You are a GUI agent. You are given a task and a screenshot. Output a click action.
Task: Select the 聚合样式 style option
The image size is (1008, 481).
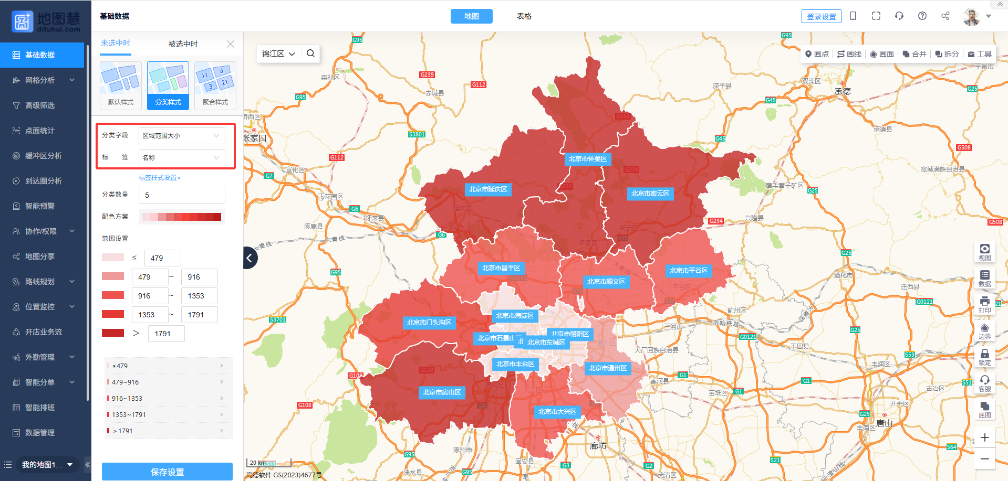pos(215,85)
